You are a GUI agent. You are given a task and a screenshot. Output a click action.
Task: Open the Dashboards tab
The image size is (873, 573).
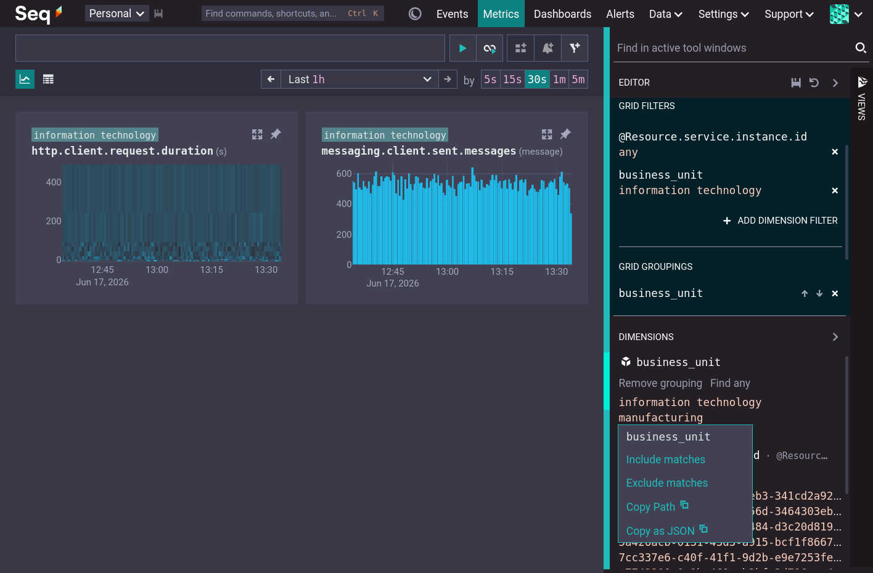(x=562, y=14)
